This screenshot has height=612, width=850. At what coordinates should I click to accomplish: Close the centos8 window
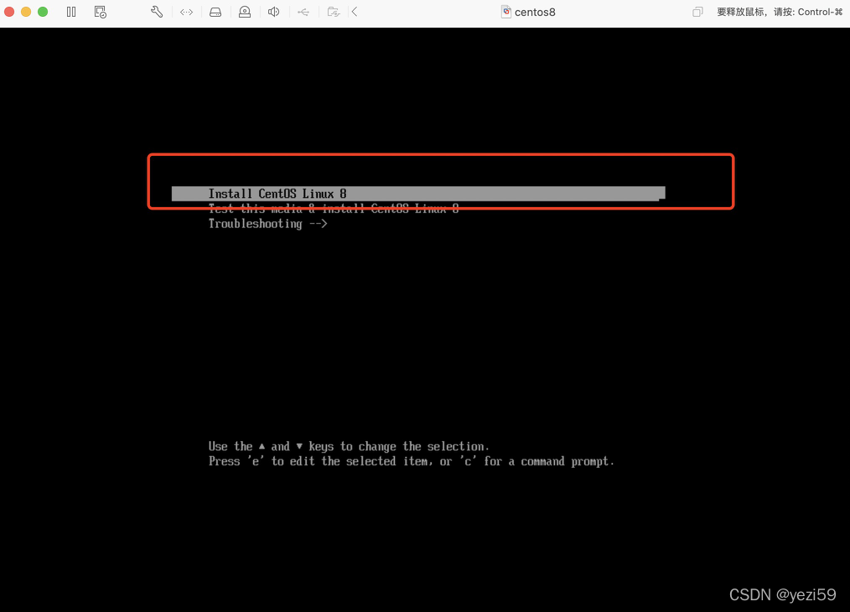tap(9, 12)
